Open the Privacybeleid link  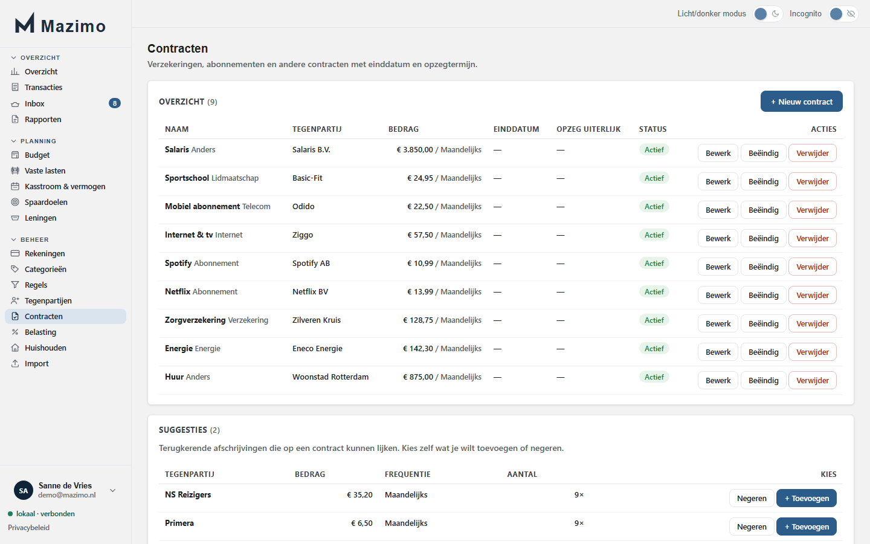pos(29,528)
